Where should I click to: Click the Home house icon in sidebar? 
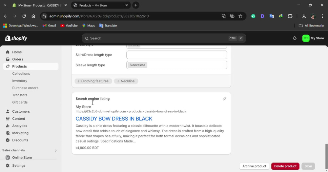[x=8, y=52]
